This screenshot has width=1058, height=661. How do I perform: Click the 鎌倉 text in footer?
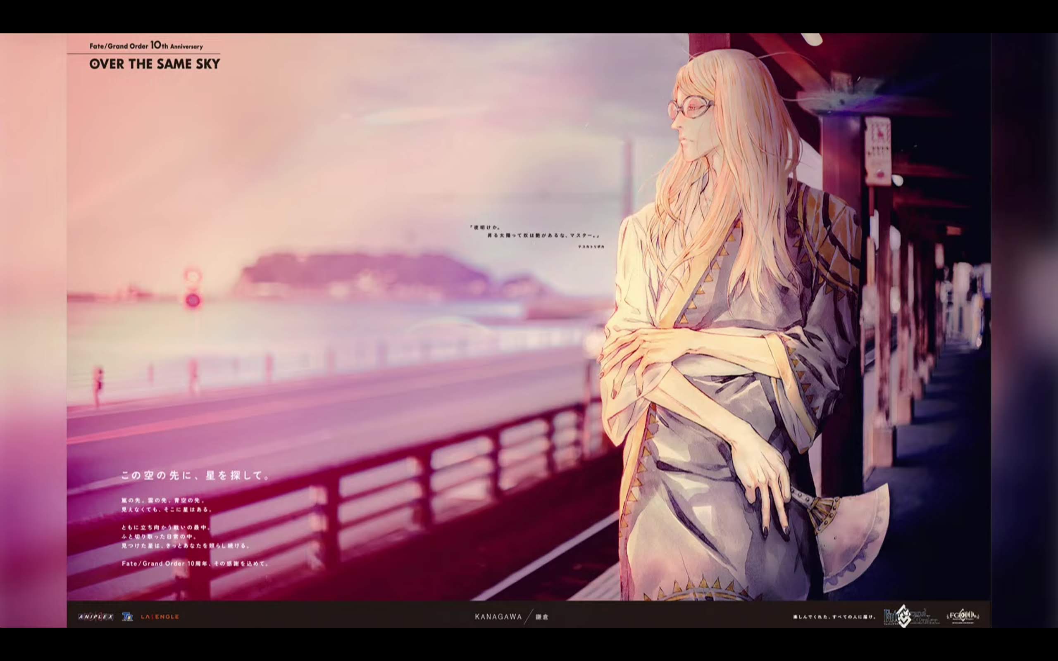pos(542,617)
